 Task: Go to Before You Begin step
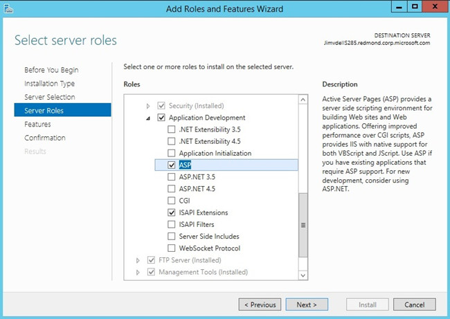(51, 70)
